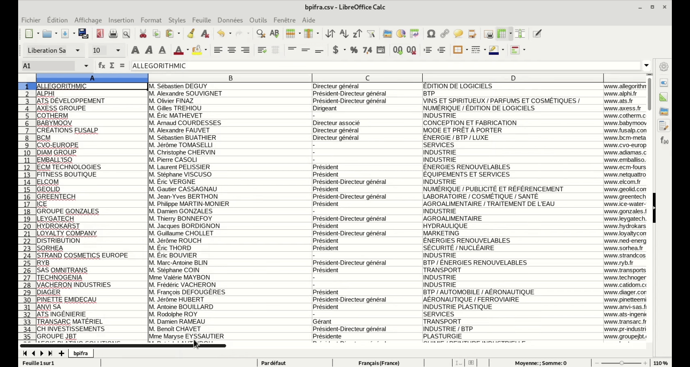Open the Liberation Sans font name dropdown
Screen dimensions: 690x367
coord(78,51)
